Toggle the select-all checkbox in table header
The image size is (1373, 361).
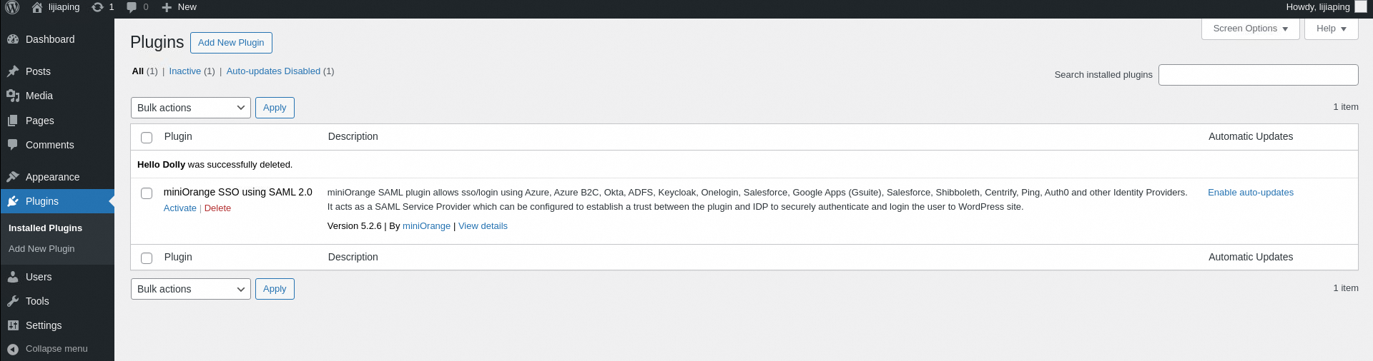pyautogui.click(x=147, y=138)
